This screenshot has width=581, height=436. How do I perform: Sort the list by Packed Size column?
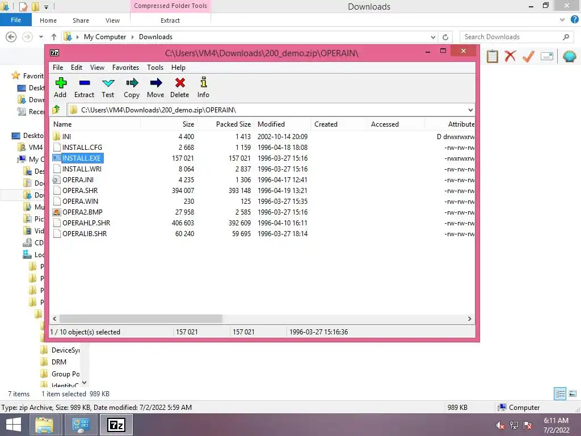click(x=225, y=124)
